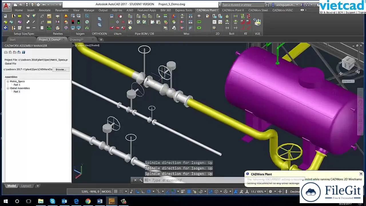Image resolution: width=366 pixels, height=206 pixels.
Task: Click the OTRP green icon in Misc panel
Action: click(199, 22)
